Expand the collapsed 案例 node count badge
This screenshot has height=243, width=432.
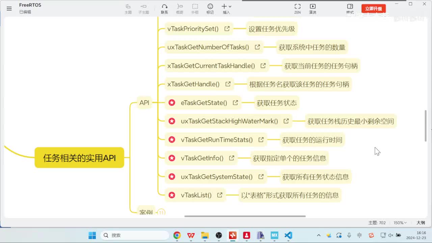pyautogui.click(x=161, y=212)
